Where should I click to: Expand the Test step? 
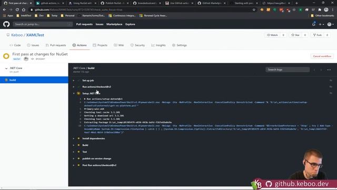pyautogui.click(x=84, y=152)
